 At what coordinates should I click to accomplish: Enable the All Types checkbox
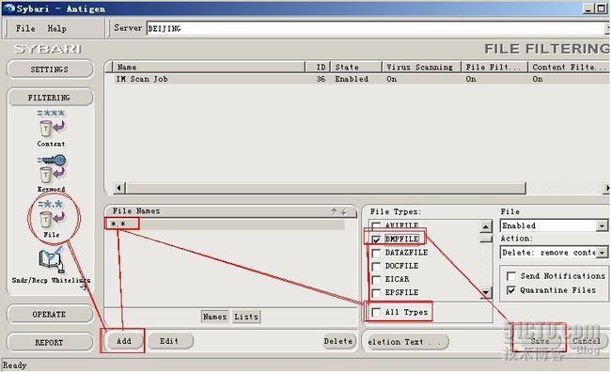click(376, 312)
